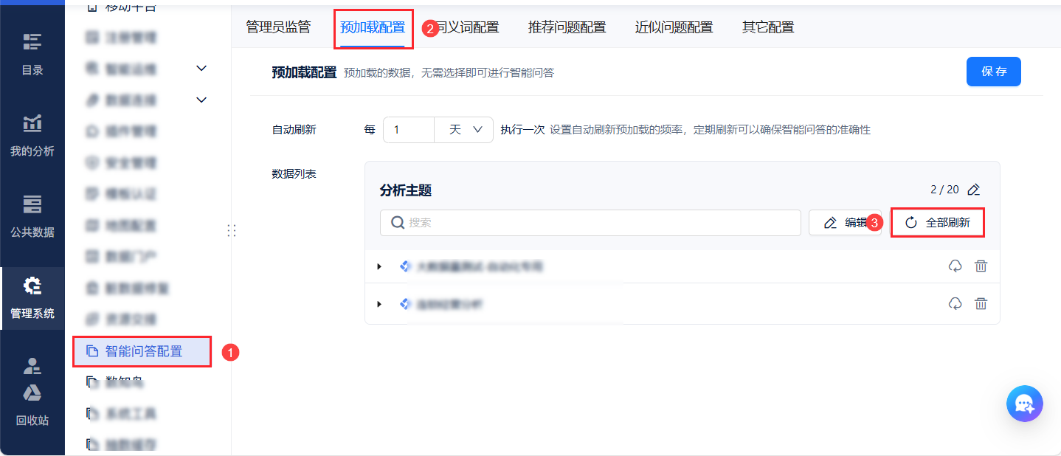Expand the 智能运维 submenu chevron in the sidebar
Image resolution: width=1061 pixels, height=456 pixels.
pos(201,69)
